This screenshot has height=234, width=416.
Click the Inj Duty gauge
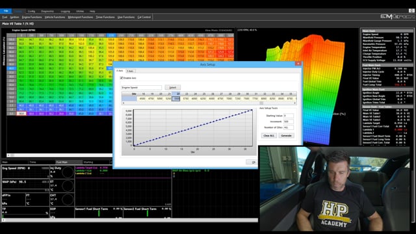coord(68,172)
